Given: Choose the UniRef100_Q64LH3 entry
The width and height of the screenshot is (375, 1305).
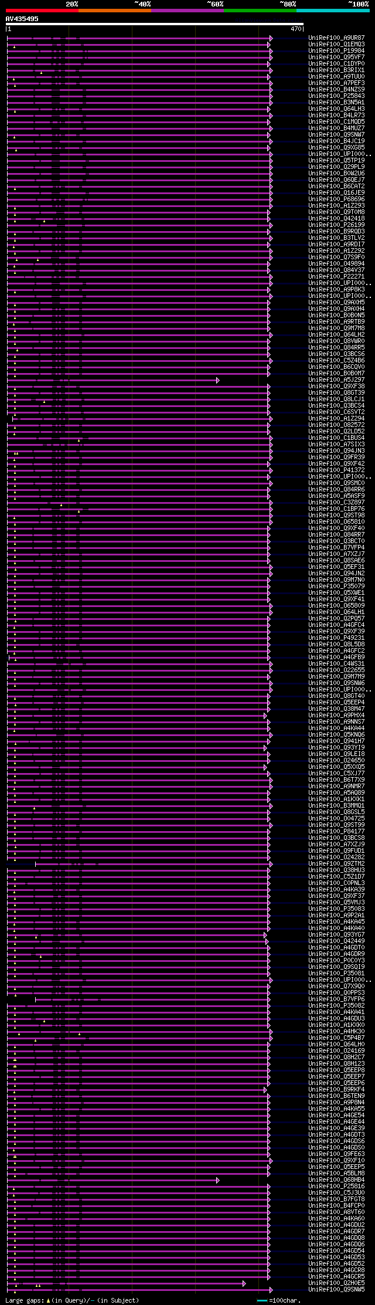Looking at the screenshot, I should pos(336,109).
